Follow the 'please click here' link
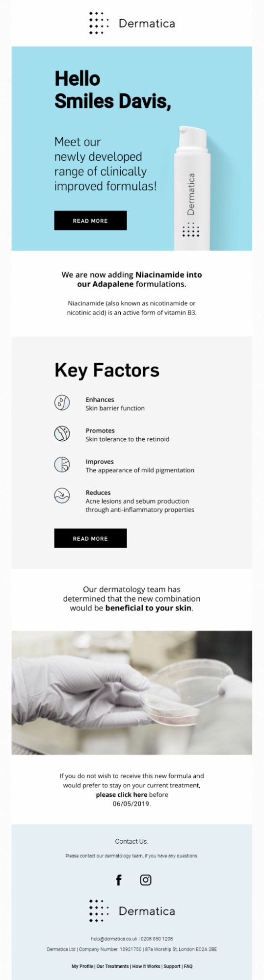Viewport: 264px width, 980px height. pyautogui.click(x=122, y=795)
